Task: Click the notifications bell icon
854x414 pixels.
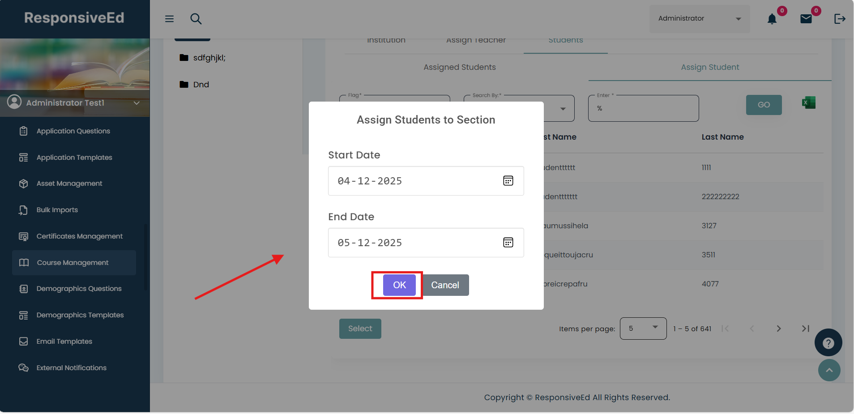Action: coord(772,19)
